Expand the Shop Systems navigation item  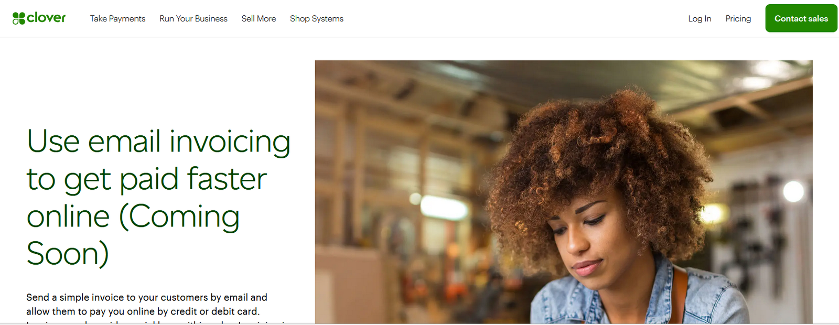[317, 18]
